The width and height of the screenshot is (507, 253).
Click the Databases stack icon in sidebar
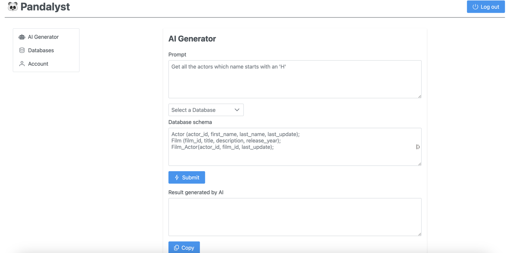[22, 50]
